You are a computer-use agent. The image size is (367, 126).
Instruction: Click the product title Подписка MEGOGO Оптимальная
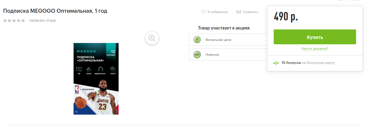click(x=55, y=11)
